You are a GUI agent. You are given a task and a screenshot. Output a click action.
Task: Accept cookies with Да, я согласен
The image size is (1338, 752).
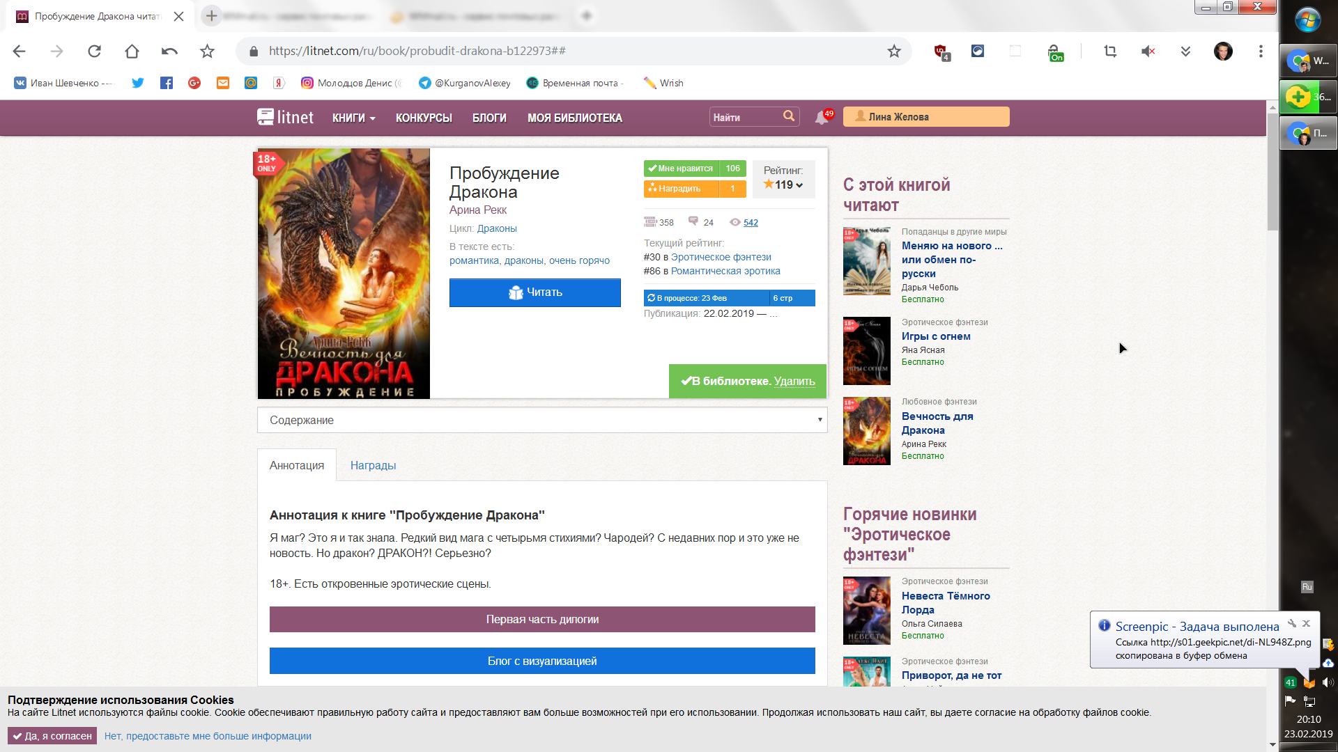[x=52, y=736]
